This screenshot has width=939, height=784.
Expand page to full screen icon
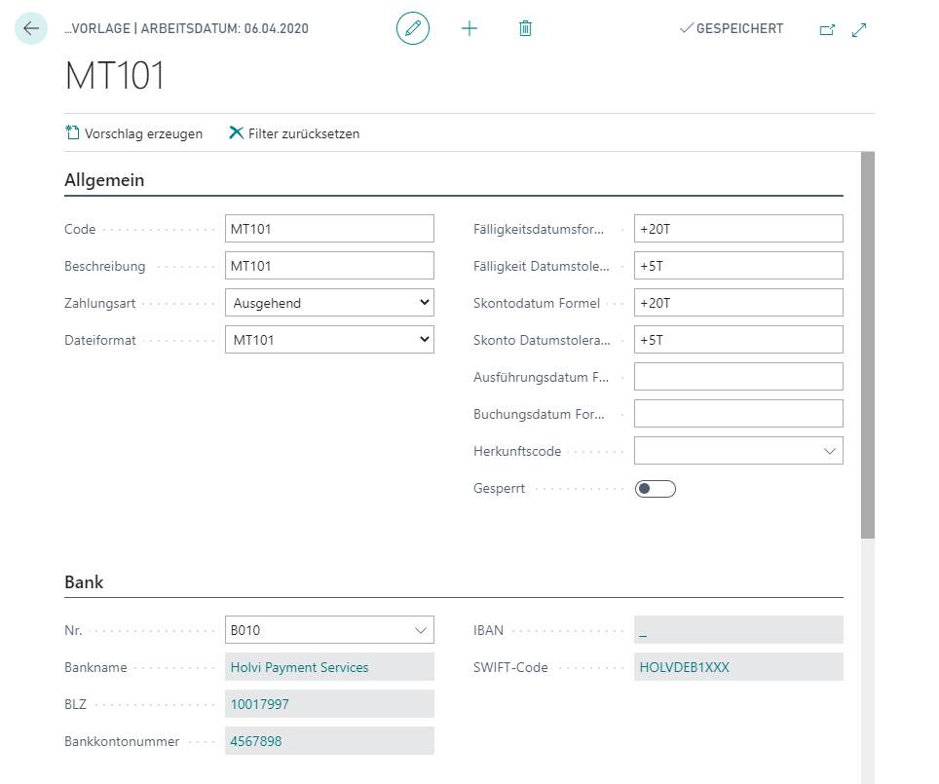(x=859, y=29)
